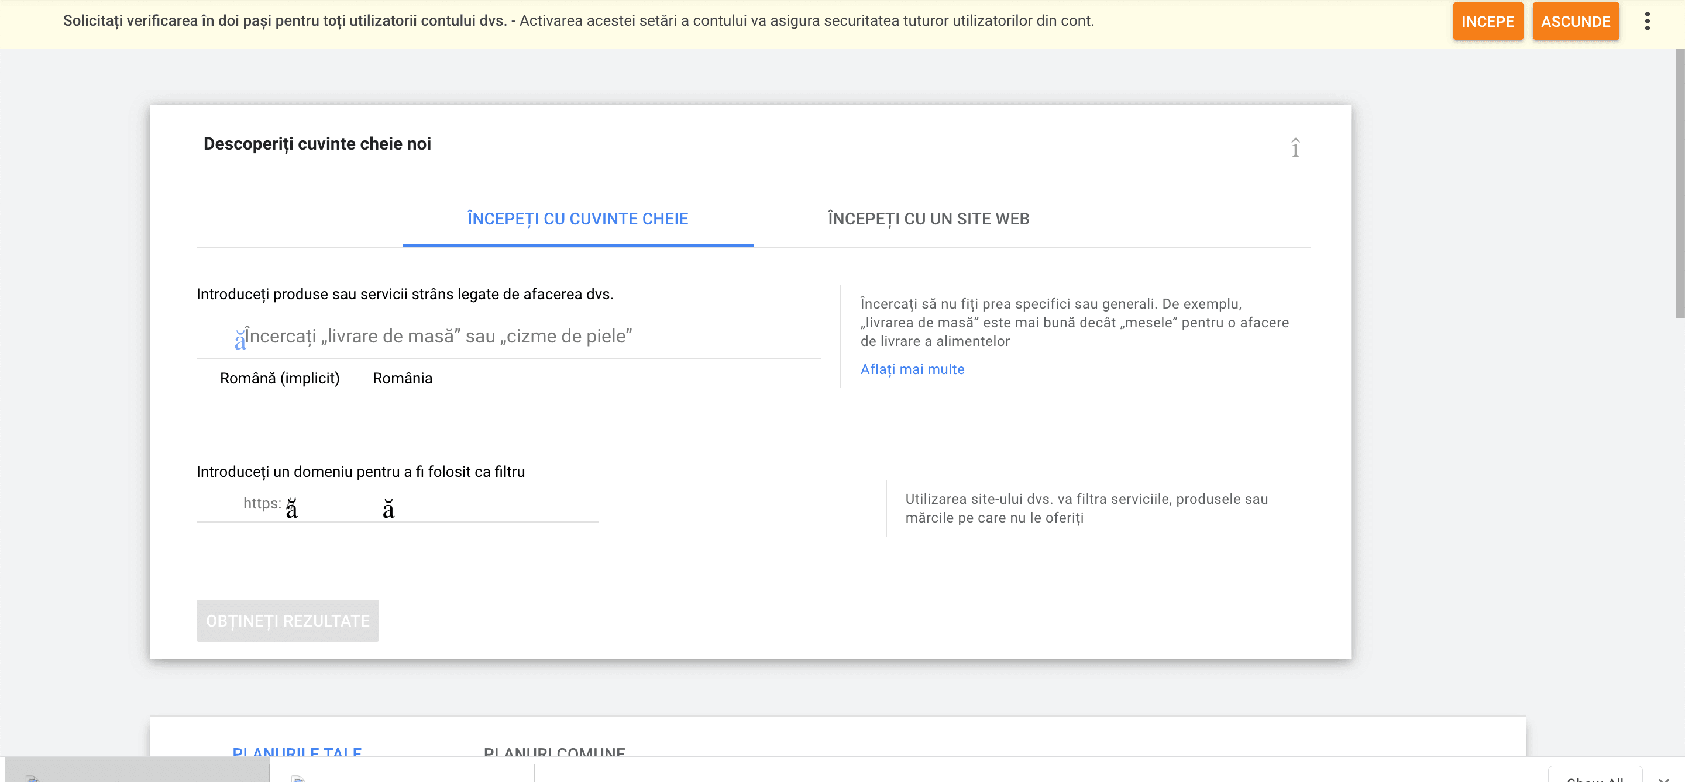Click the search icon in keyword field
The image size is (1685, 782).
point(239,339)
